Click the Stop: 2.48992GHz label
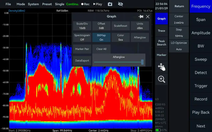 tap(141, 130)
